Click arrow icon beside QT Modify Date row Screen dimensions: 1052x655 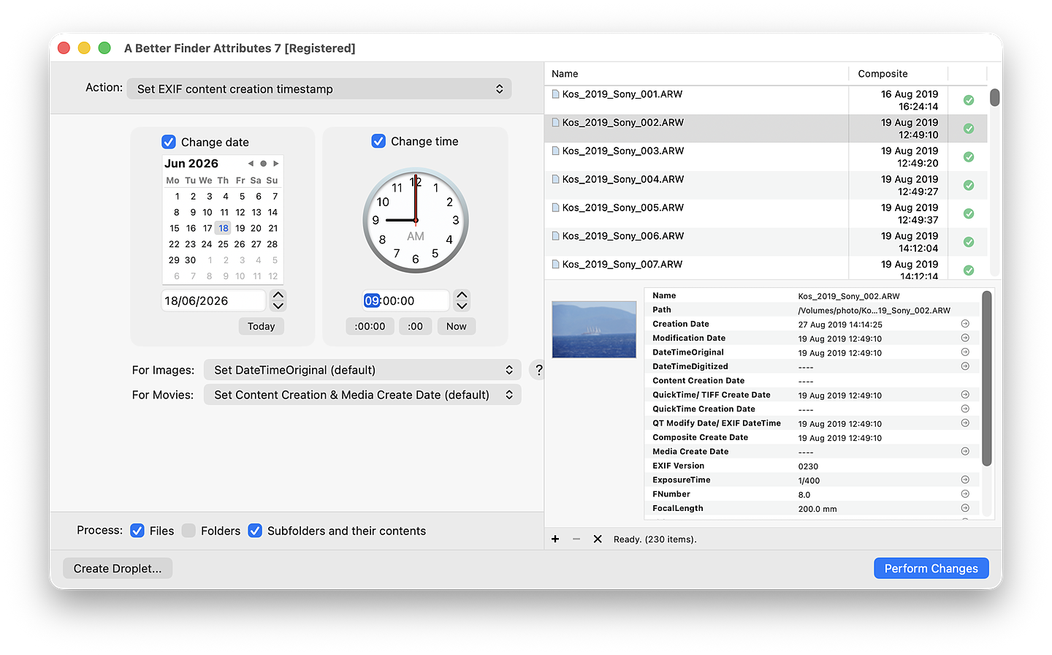[x=965, y=423]
